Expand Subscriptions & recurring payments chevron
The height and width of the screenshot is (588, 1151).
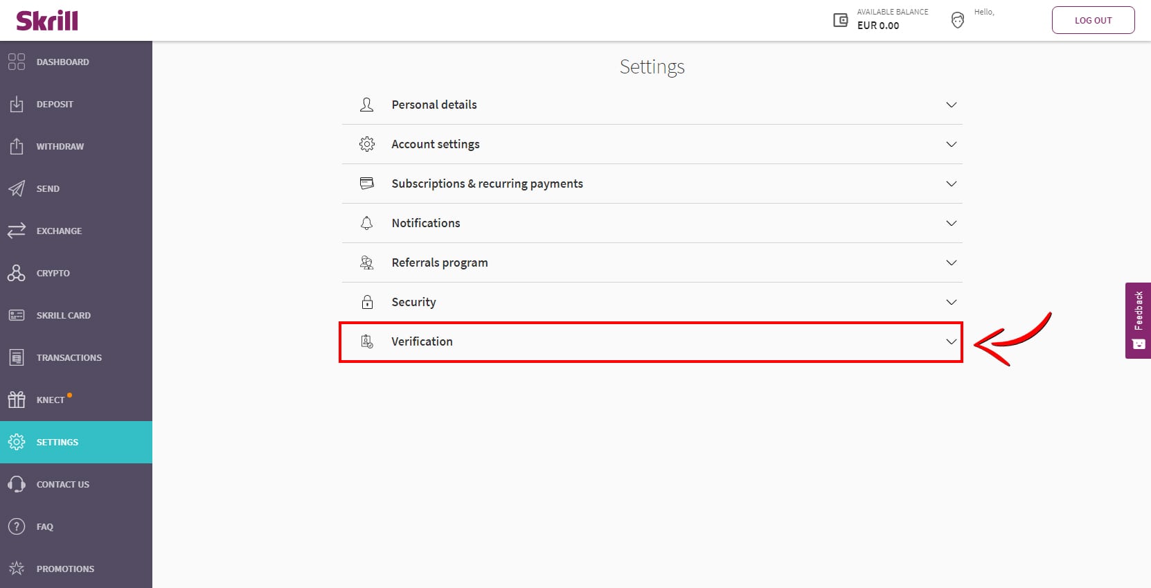952,184
